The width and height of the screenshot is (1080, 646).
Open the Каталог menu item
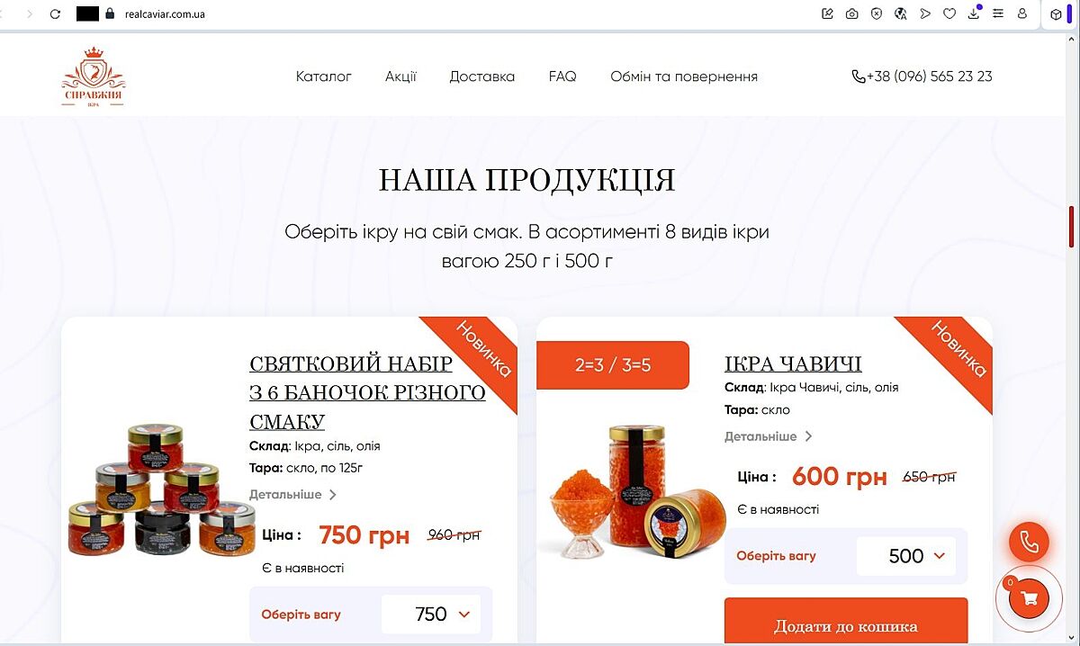click(x=323, y=76)
